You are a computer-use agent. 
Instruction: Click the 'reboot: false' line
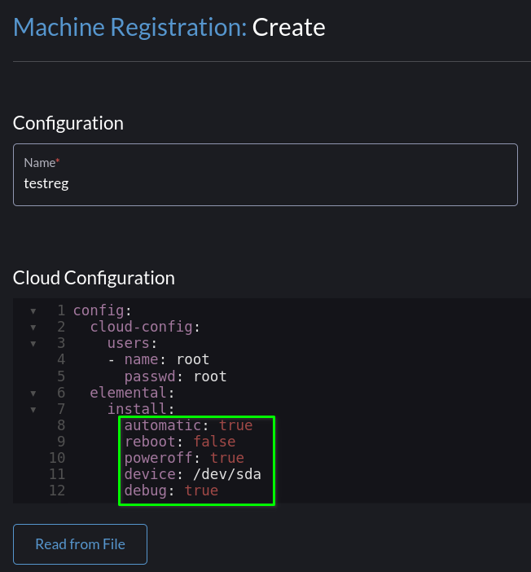tap(180, 442)
